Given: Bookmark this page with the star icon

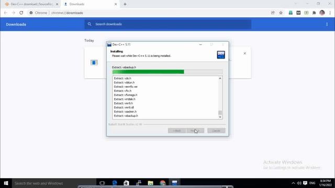Looking at the screenshot, I should tap(281, 13).
